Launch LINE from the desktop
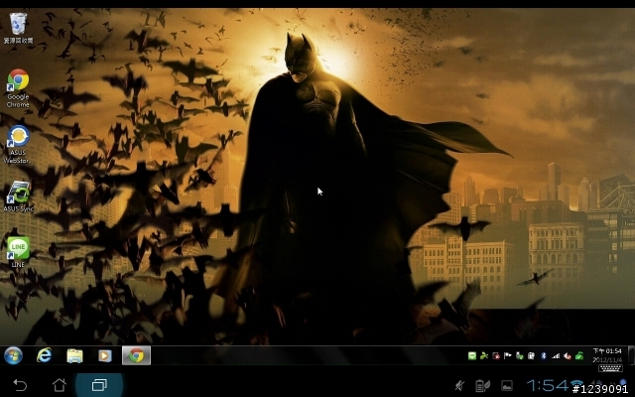Screen dimensions: 635x397 point(18,252)
